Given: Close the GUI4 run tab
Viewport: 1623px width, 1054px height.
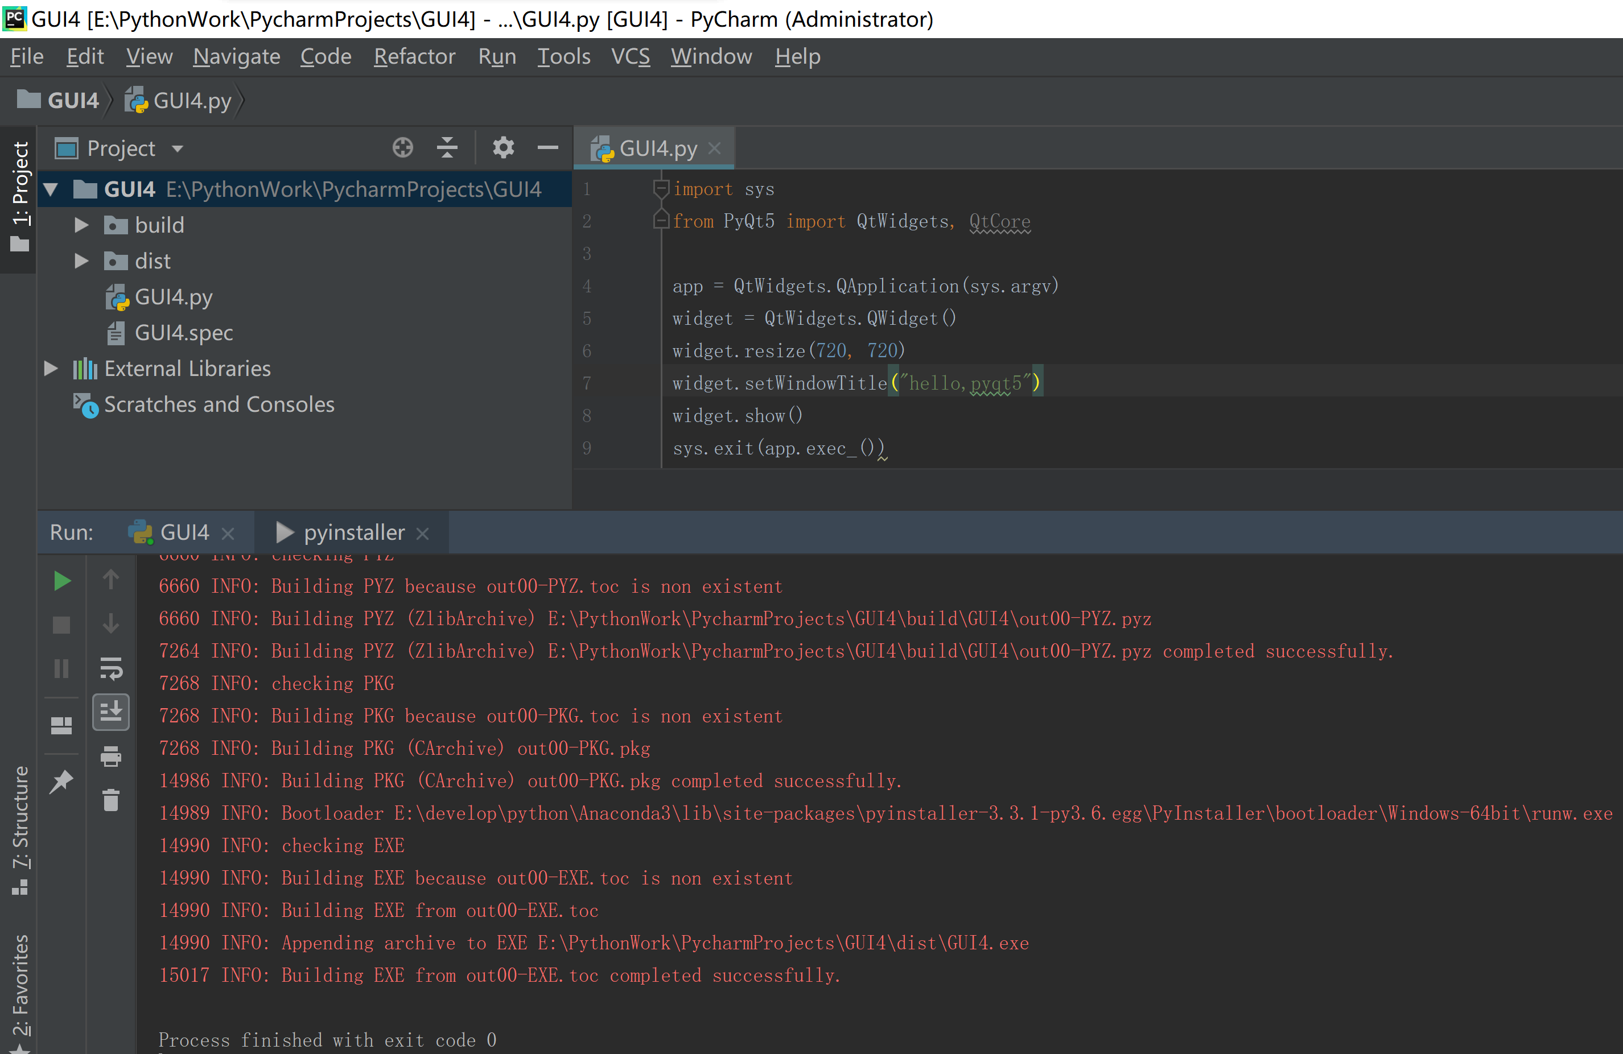Looking at the screenshot, I should [x=228, y=533].
